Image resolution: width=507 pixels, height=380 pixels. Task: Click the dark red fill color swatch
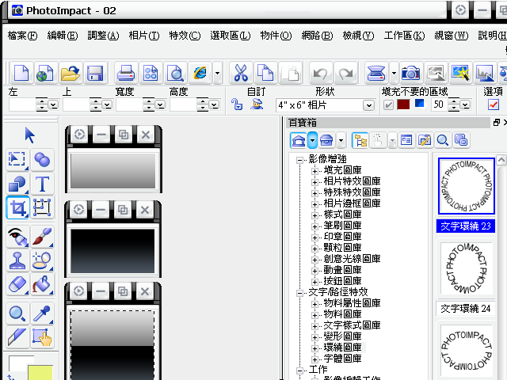point(403,104)
